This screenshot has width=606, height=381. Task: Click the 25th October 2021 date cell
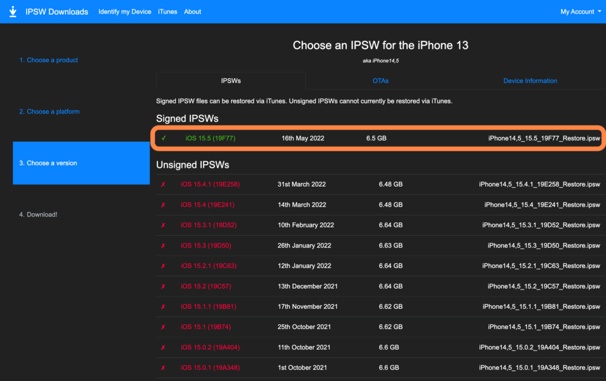coord(304,327)
